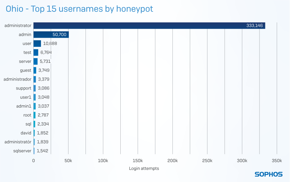Click the 'sql' username label
The height and width of the screenshot is (182, 290).
[x=28, y=124]
